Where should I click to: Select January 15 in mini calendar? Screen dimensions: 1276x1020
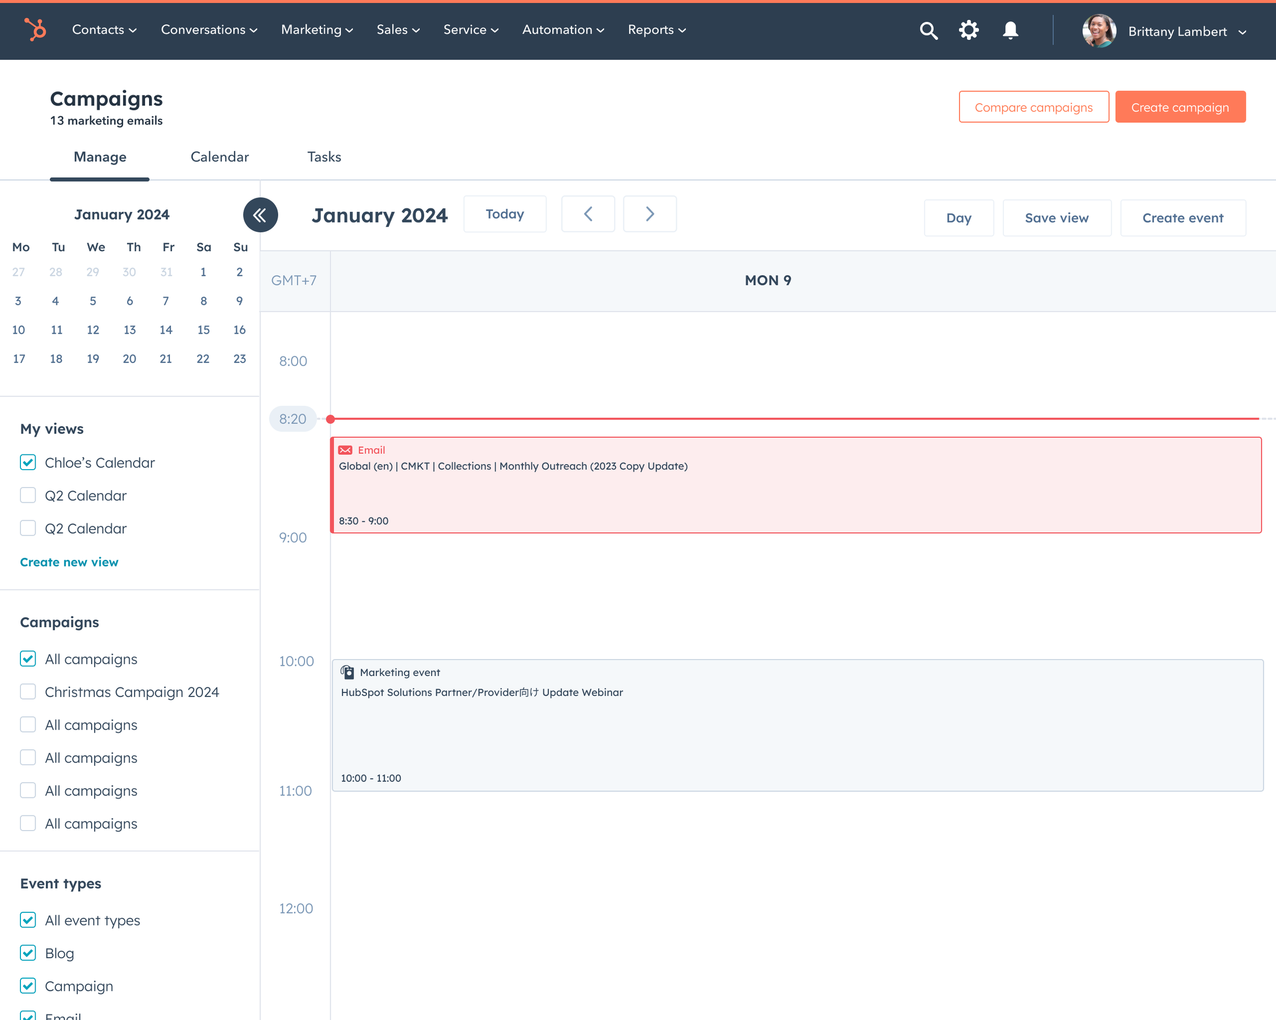203,330
